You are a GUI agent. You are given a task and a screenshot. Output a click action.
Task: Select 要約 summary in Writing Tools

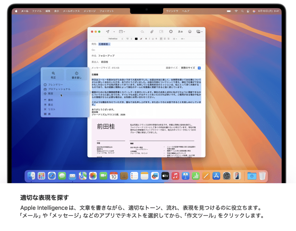coord(65,100)
